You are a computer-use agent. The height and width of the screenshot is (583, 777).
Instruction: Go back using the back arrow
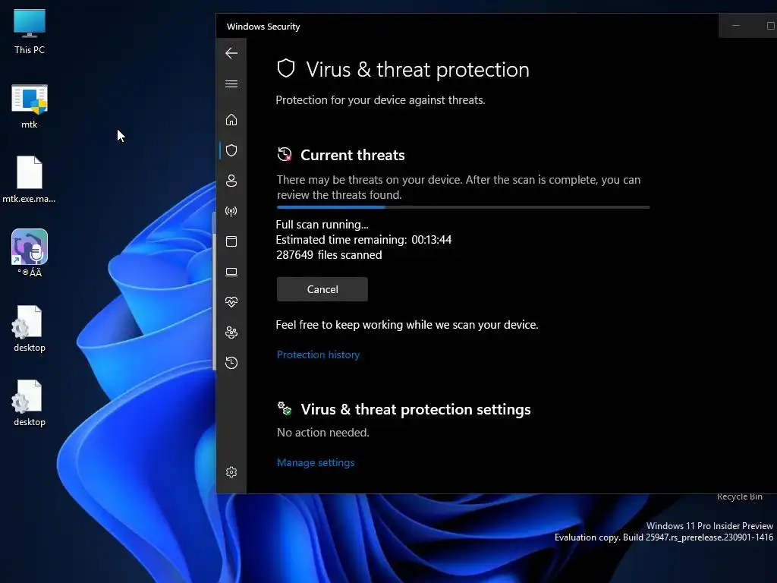(231, 53)
